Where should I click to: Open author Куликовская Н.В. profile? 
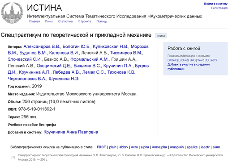pos(111,46)
